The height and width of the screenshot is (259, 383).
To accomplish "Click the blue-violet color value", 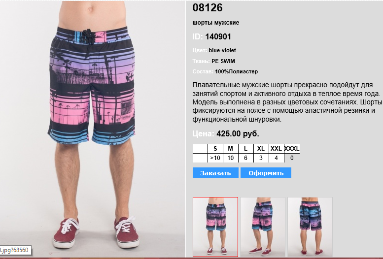I will click(222, 50).
